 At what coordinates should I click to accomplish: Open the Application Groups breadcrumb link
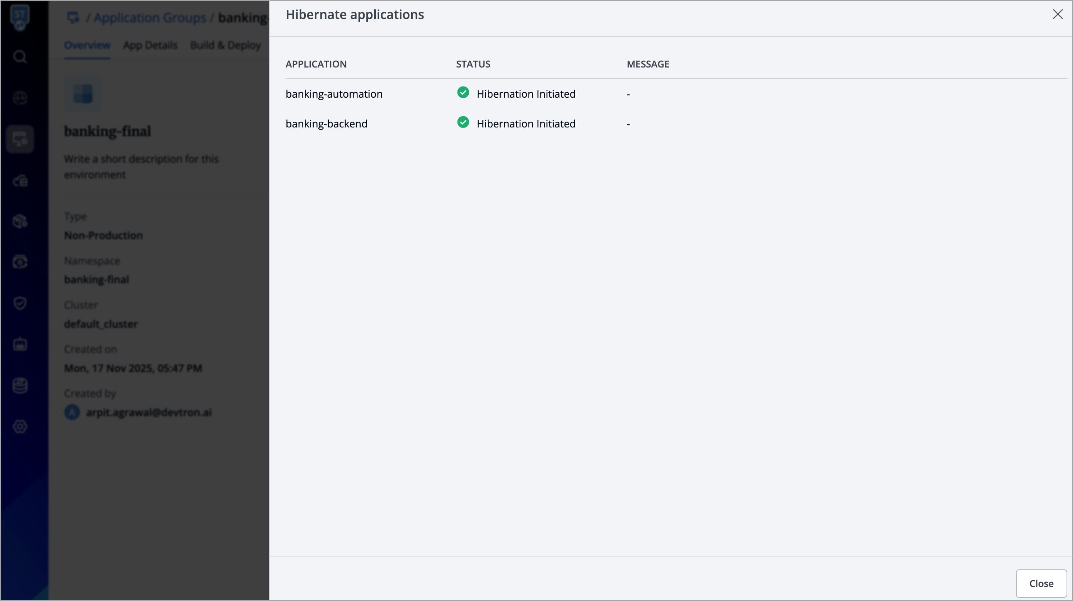(150, 18)
